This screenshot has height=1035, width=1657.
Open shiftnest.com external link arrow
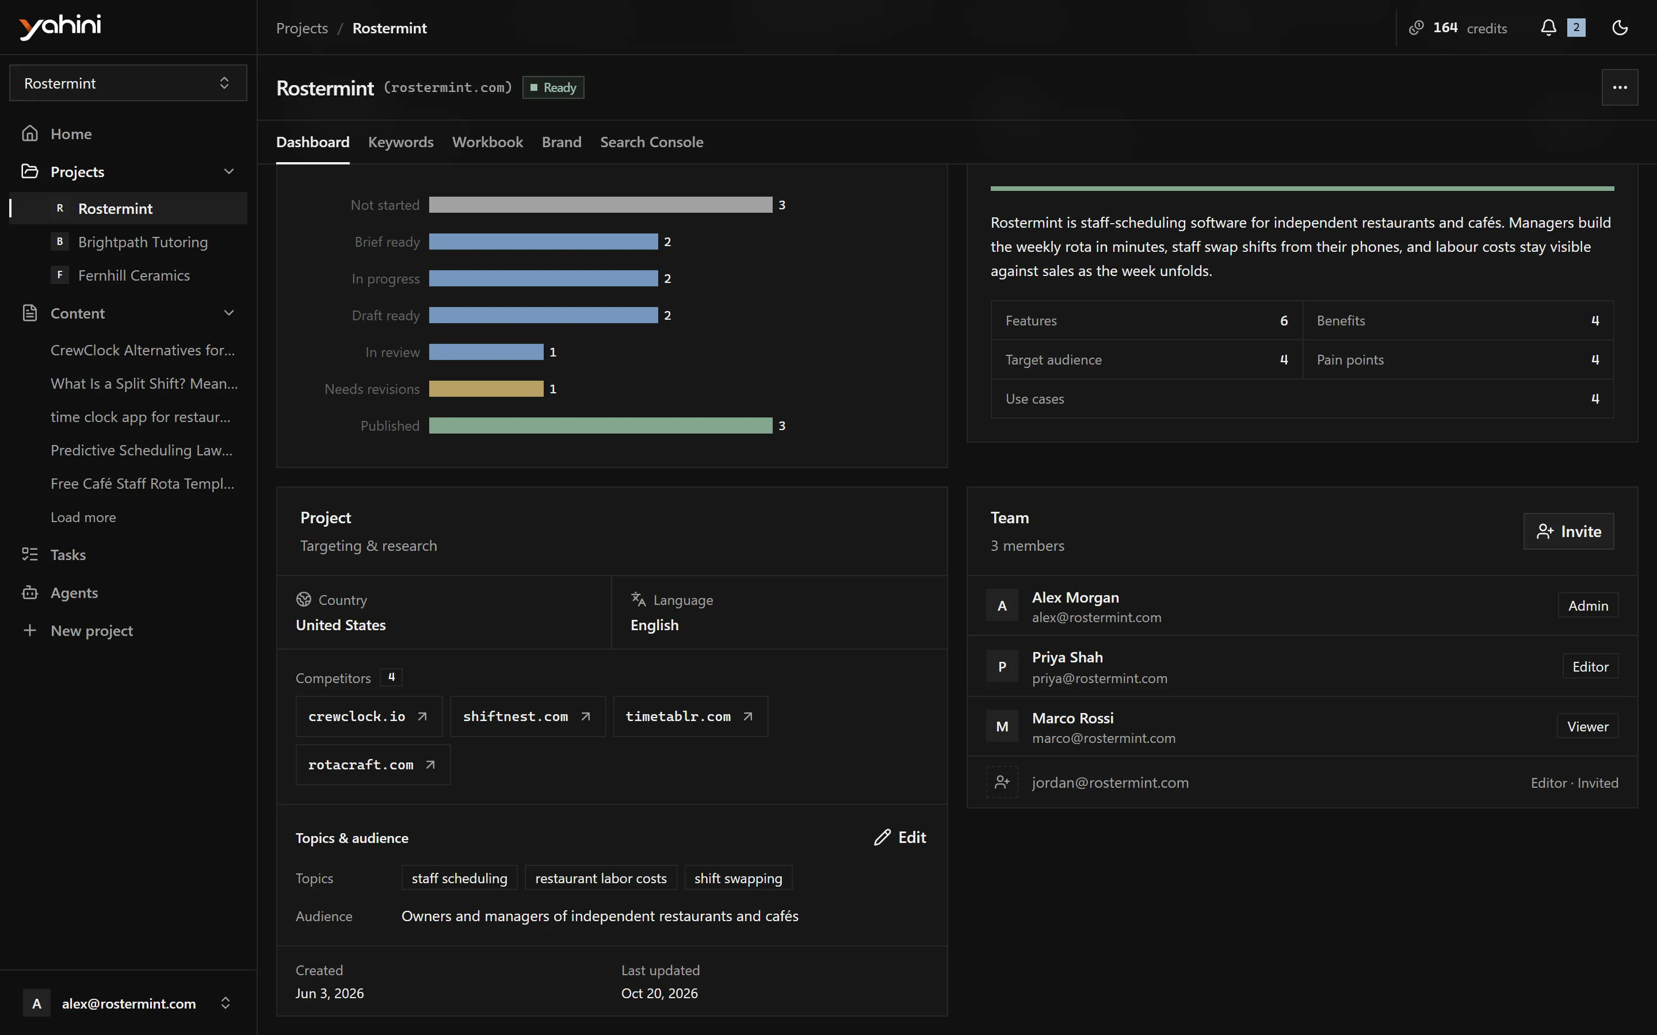point(586,716)
